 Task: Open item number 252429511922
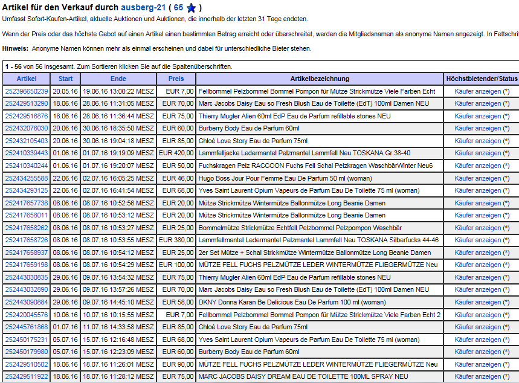click(x=27, y=377)
